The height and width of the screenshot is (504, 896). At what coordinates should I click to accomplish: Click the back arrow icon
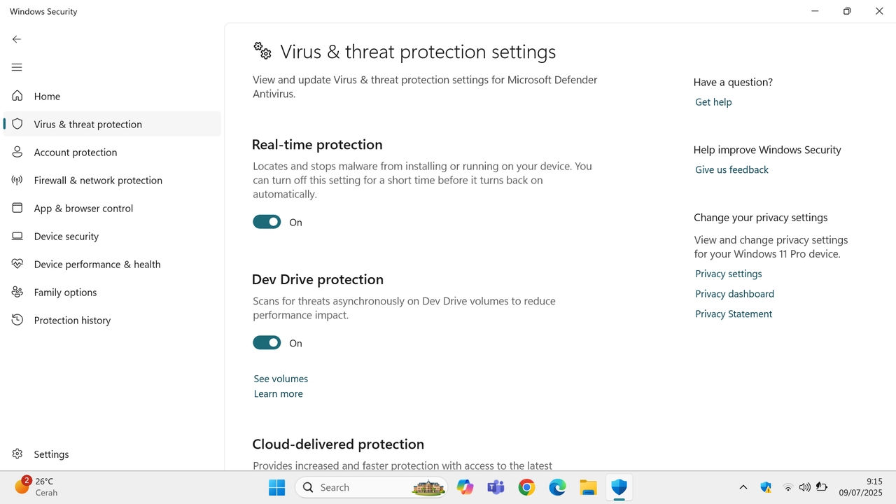[17, 39]
